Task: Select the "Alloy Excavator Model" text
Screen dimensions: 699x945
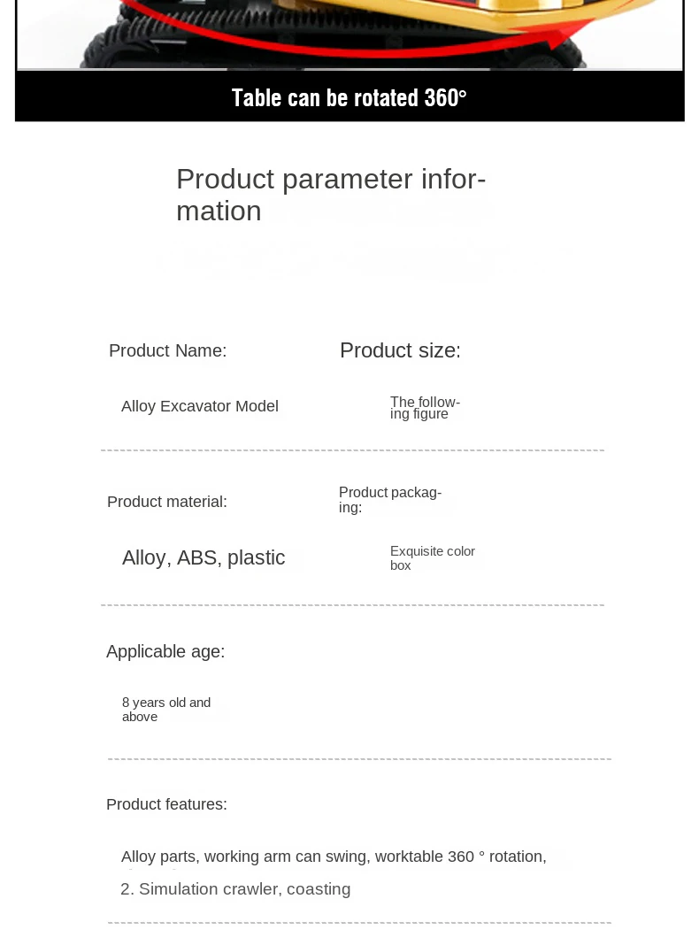Action: coord(200,406)
